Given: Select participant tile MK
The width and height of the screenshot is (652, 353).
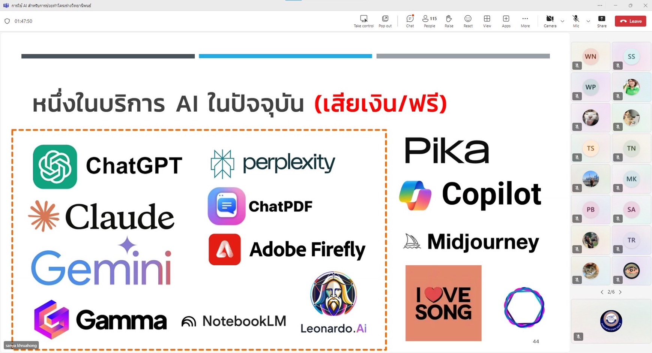Looking at the screenshot, I should 631,179.
